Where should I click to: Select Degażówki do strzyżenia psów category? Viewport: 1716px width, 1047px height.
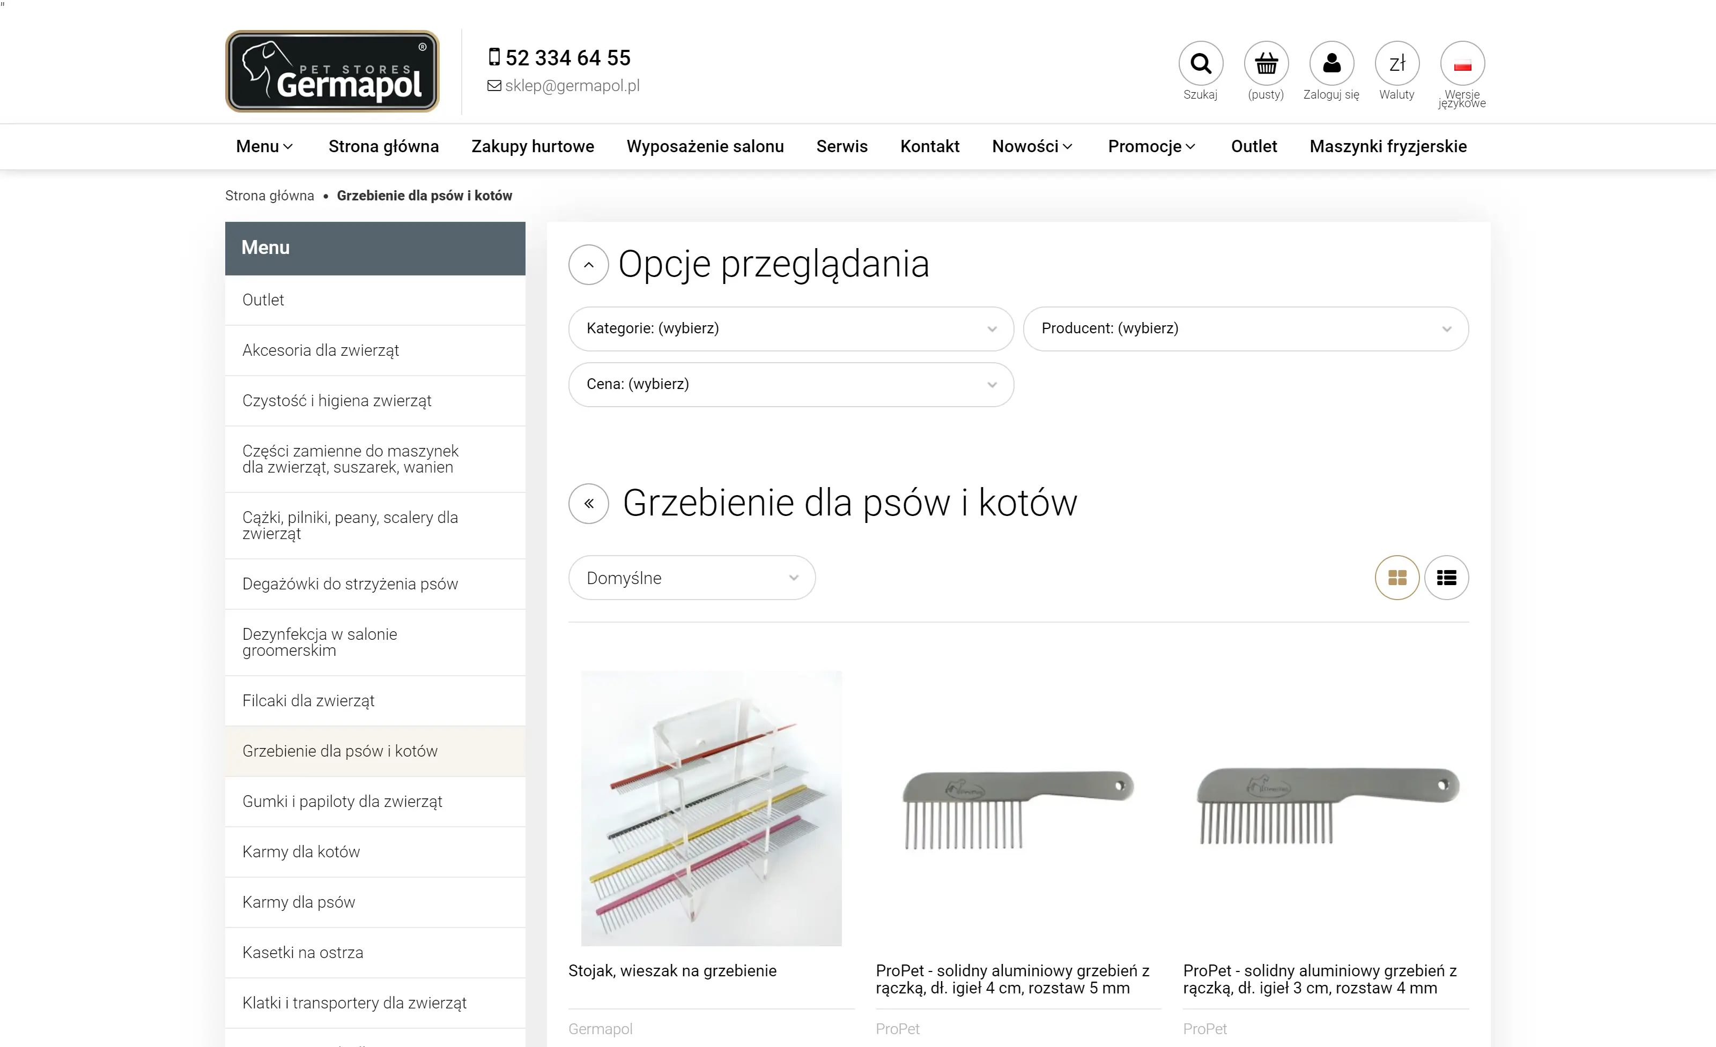[x=375, y=585]
